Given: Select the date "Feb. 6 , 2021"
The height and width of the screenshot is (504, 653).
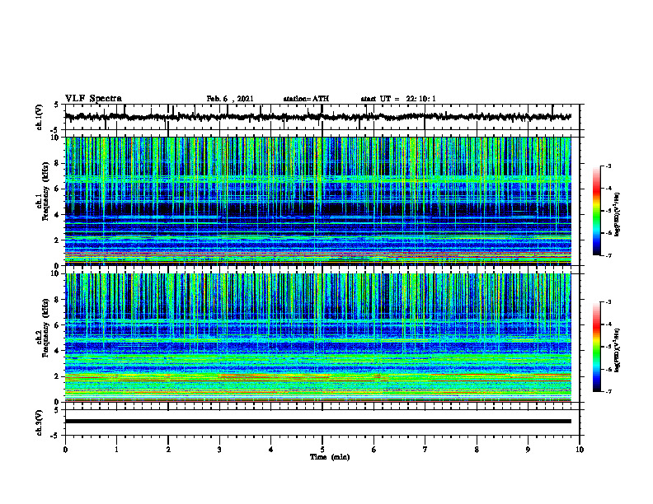Looking at the screenshot, I should [230, 99].
